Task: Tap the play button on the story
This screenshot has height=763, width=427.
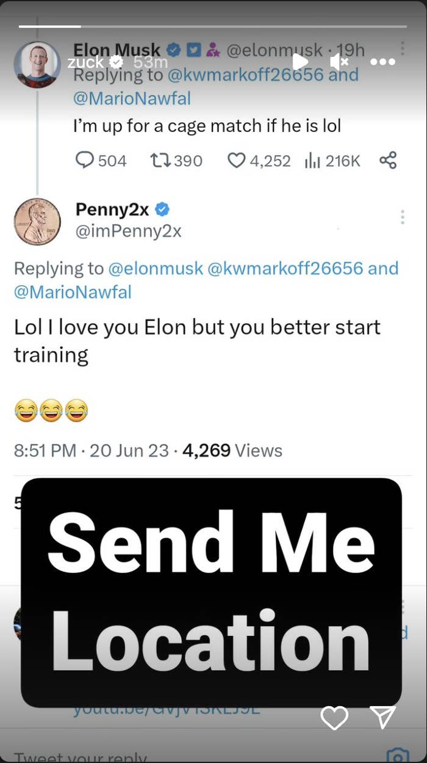Action: tap(300, 62)
